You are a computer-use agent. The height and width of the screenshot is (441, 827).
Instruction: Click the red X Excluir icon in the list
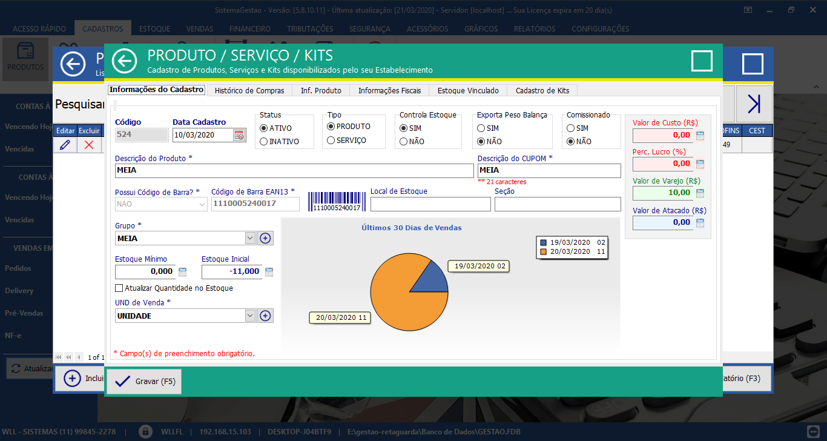[89, 145]
